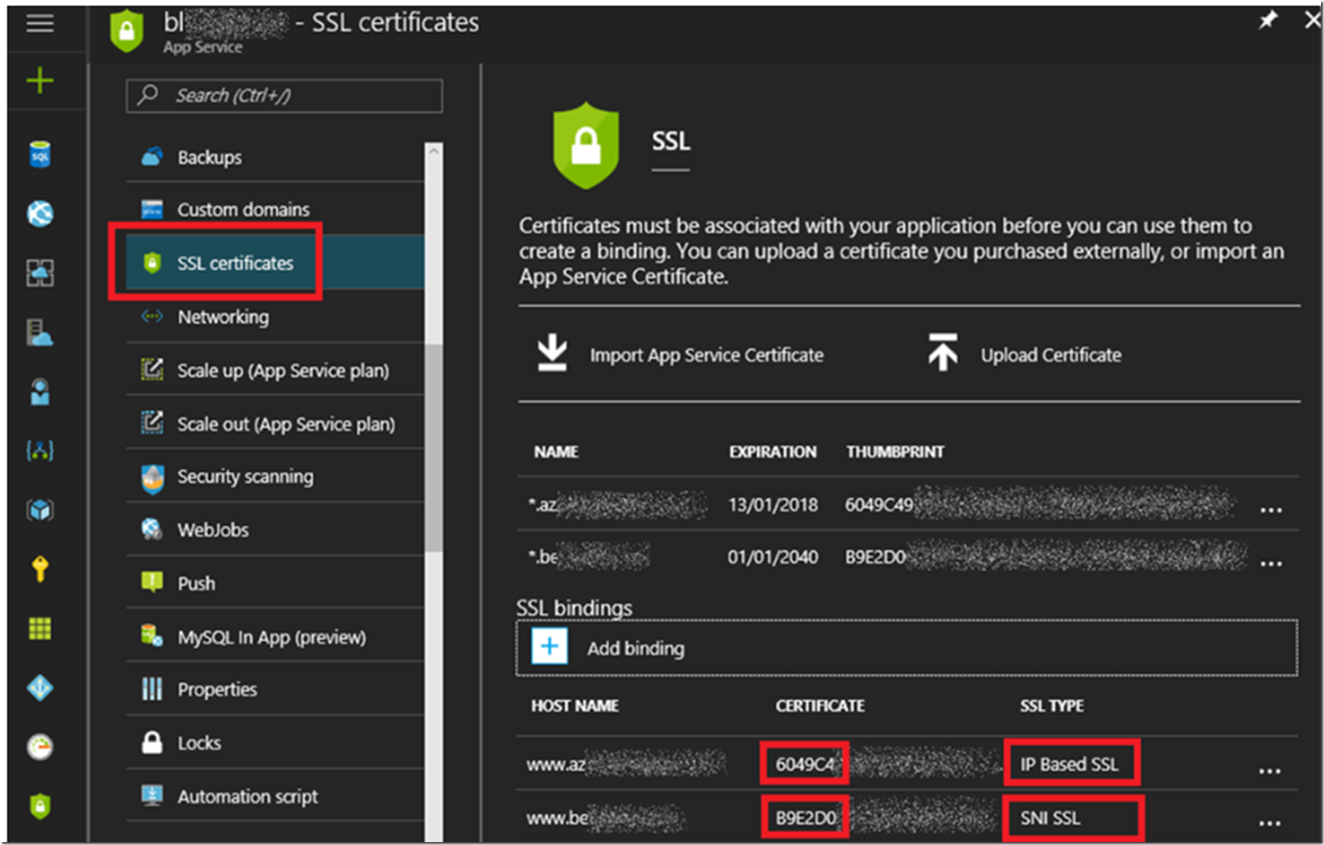1324x845 pixels.
Task: Close the SSL certificates blade
Action: 1312,20
